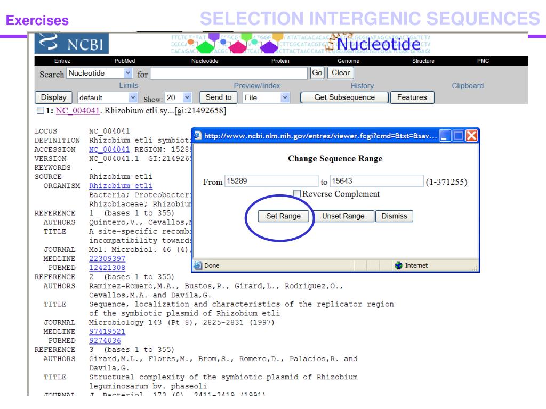Viewport: 546px width, 409px height.
Task: Click the Send to button
Action: [218, 97]
